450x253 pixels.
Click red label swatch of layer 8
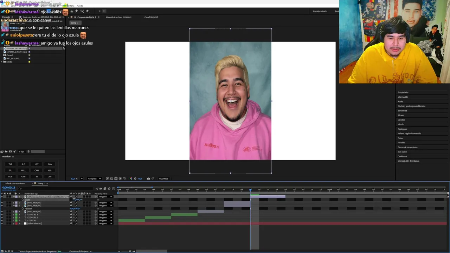click(16, 223)
